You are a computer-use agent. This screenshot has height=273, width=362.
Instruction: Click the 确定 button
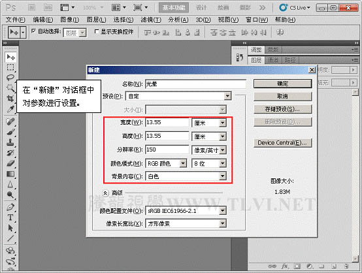(282, 84)
